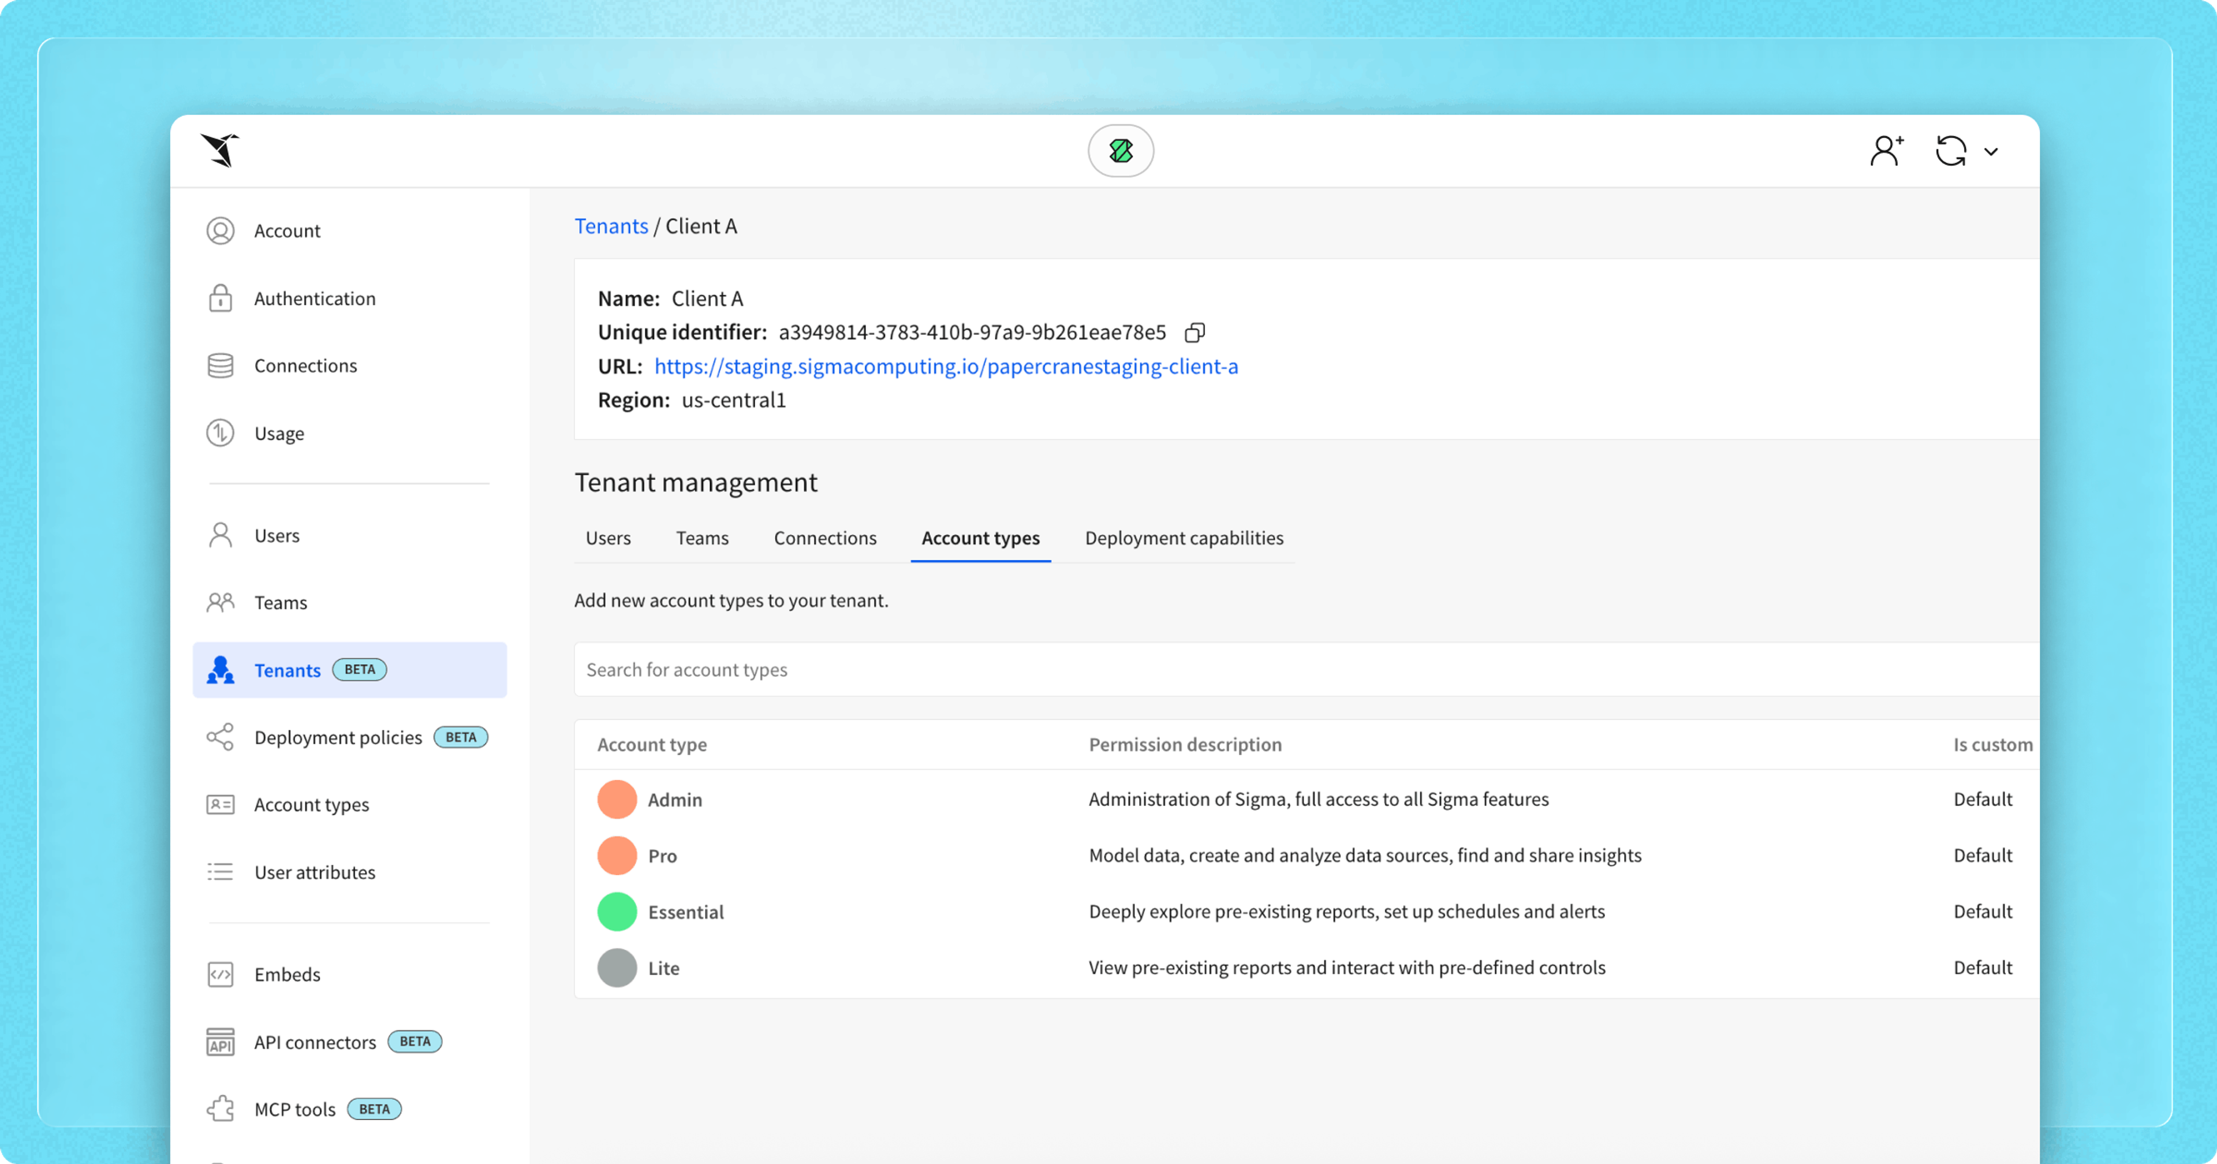The width and height of the screenshot is (2217, 1164).
Task: Open API connectors page
Action: click(349, 1042)
